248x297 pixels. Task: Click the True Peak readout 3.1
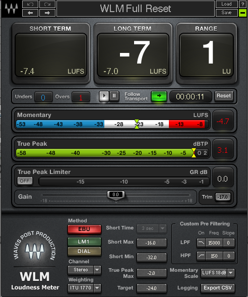pos(223,150)
